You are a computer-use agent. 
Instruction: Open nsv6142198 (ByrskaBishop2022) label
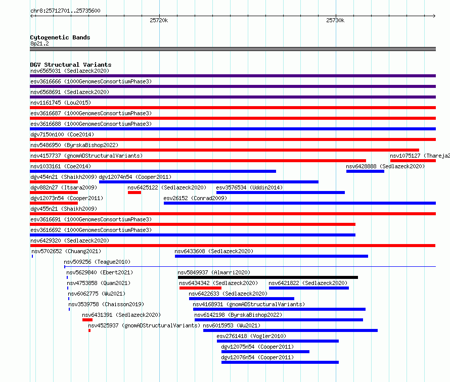point(238,315)
